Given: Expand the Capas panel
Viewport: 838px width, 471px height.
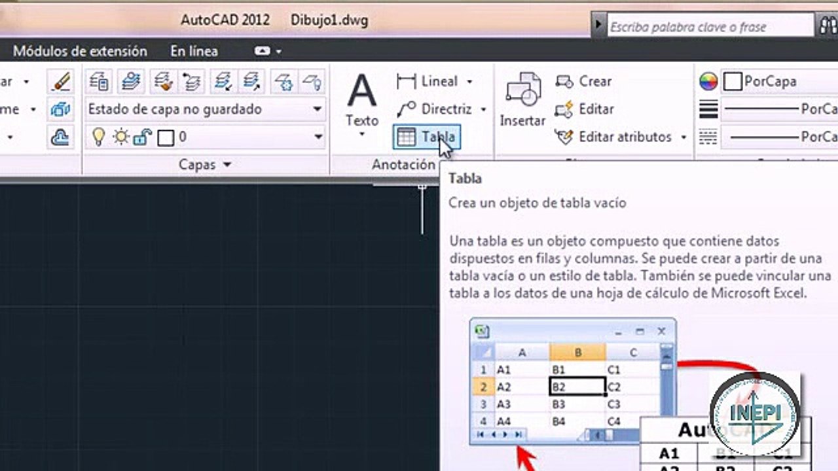Looking at the screenshot, I should point(205,165).
